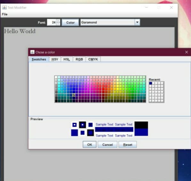Cancel the color chooser dialog
Viewport: 191px width, 181px height.
click(107, 144)
